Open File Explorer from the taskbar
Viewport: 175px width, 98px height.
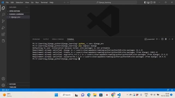click(x=95, y=95)
